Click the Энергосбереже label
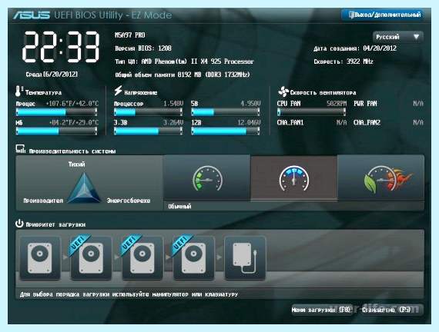439x332 pixels. 129,201
